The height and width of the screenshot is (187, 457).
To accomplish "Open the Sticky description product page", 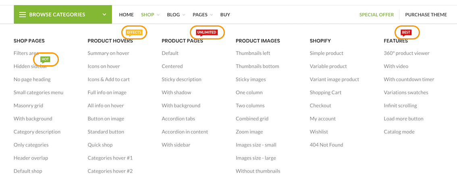I will [181, 79].
